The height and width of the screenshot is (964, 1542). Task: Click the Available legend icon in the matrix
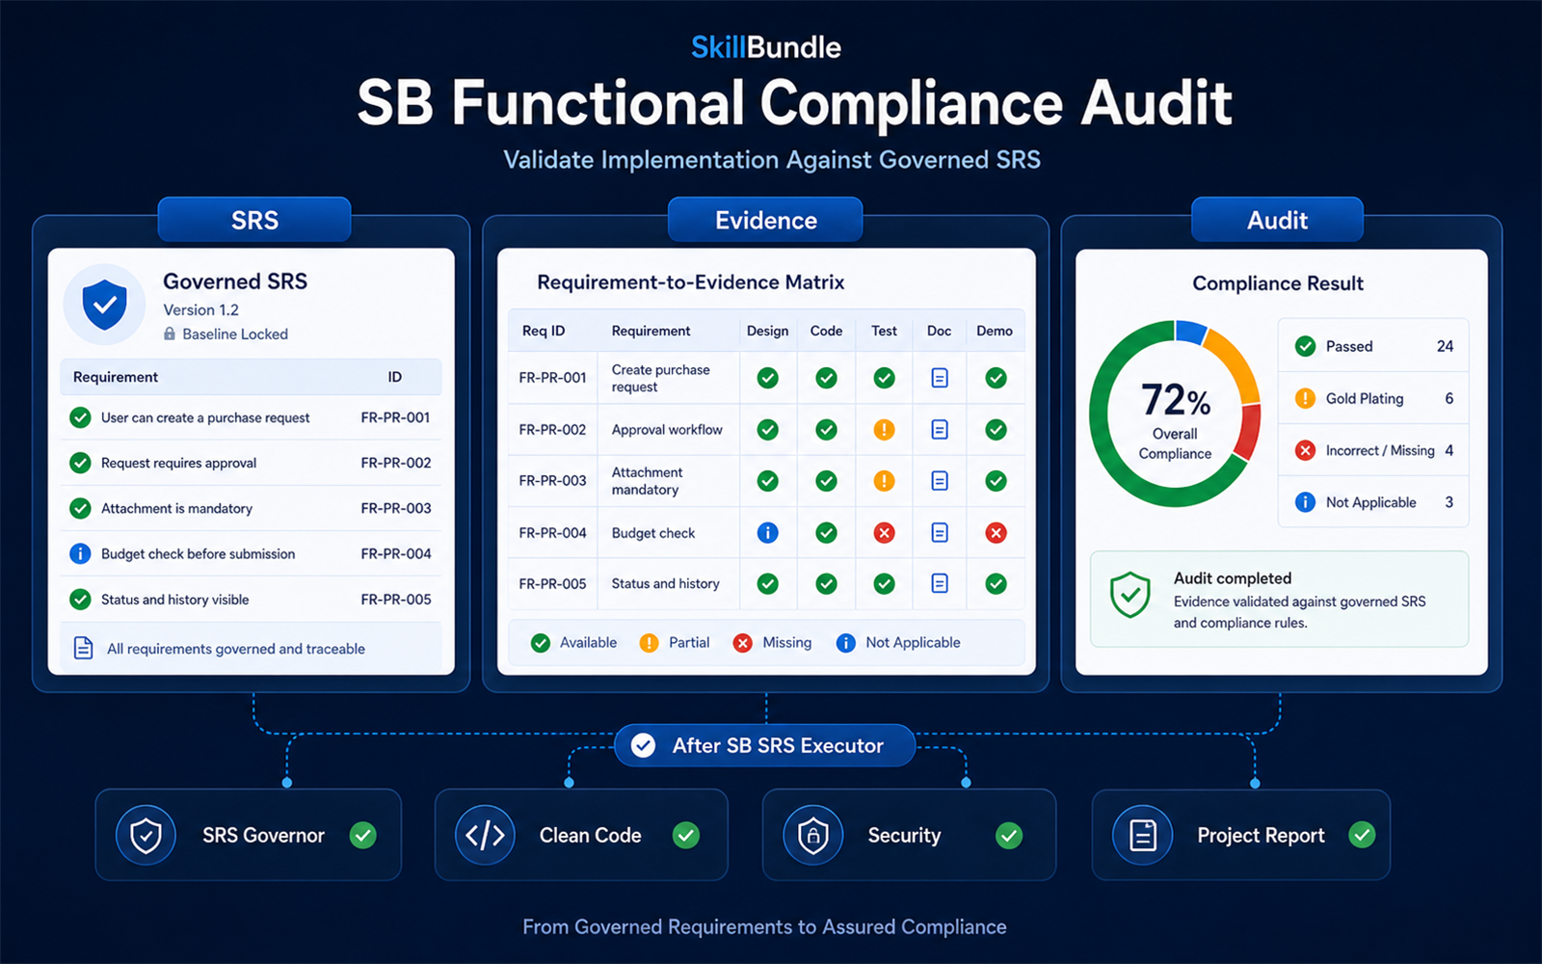pos(541,643)
